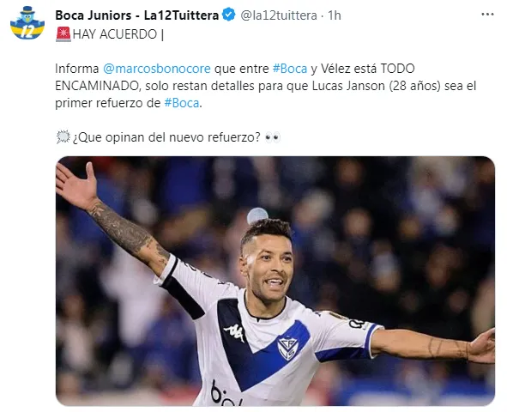Open the three-dot more options menu
The height and width of the screenshot is (412, 507).
(487, 15)
